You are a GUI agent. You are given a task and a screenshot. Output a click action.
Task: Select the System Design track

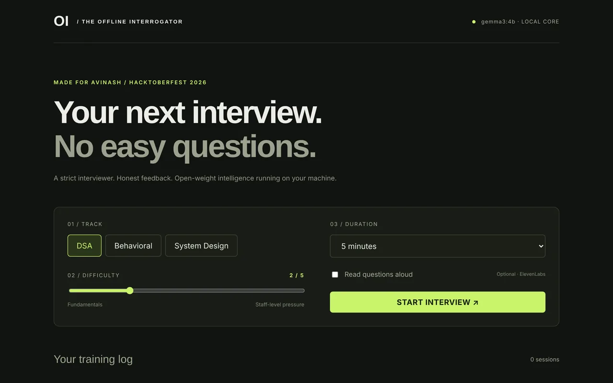point(201,246)
